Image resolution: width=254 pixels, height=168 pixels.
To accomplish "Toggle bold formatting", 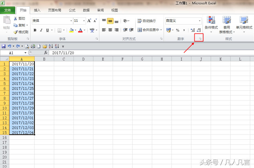I will point(35,30).
